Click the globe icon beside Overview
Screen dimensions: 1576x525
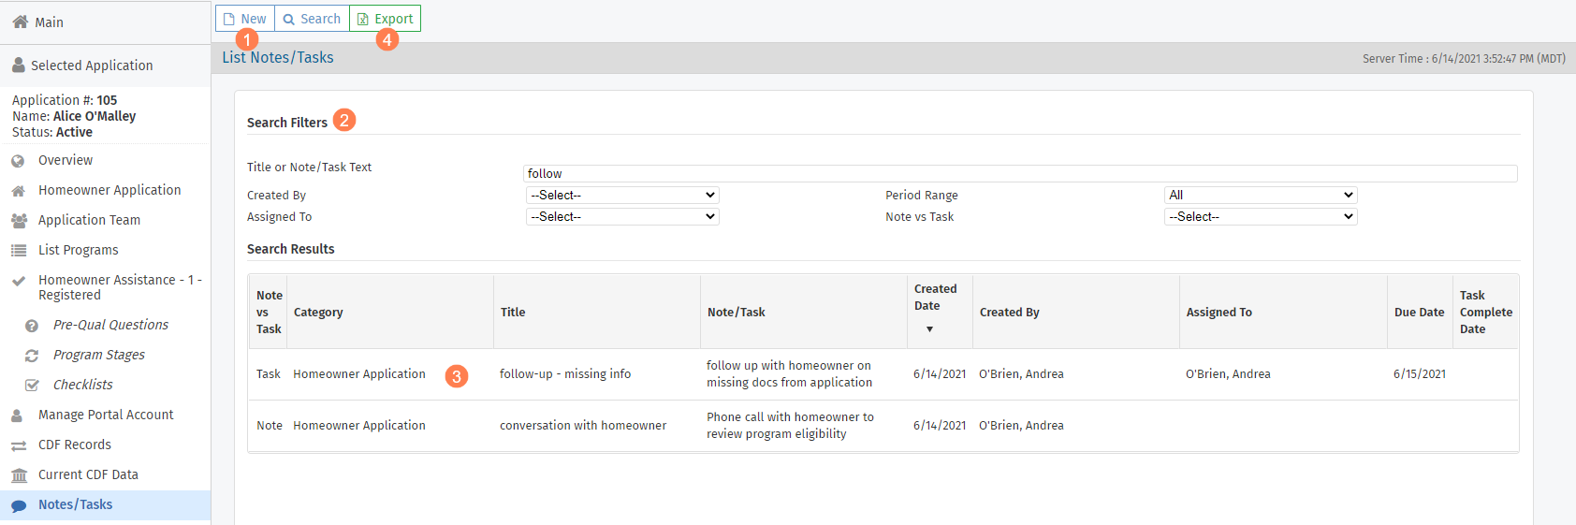(x=18, y=161)
